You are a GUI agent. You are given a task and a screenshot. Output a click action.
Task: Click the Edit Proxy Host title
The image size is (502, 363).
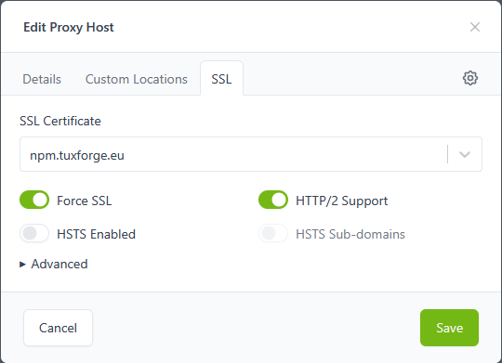(x=69, y=27)
